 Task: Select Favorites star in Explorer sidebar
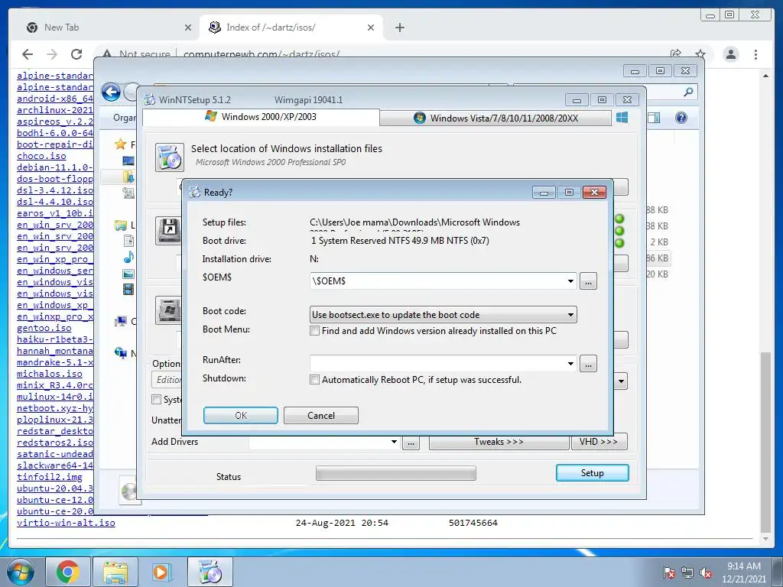click(120, 144)
